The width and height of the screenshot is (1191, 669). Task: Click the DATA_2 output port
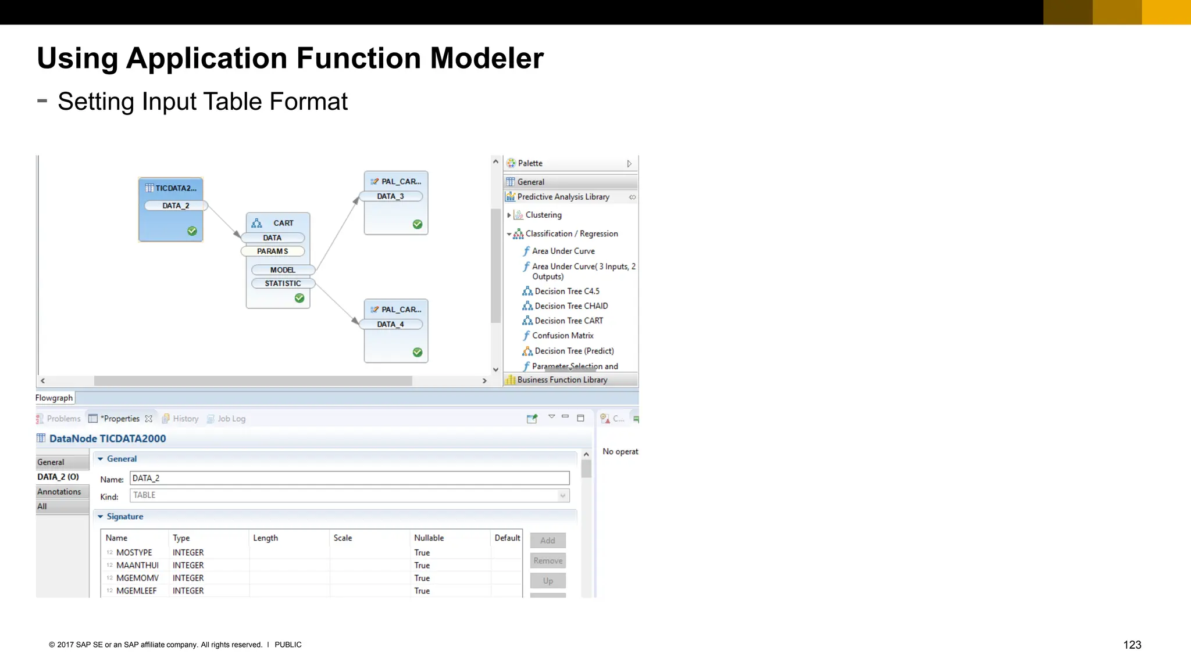(x=176, y=206)
